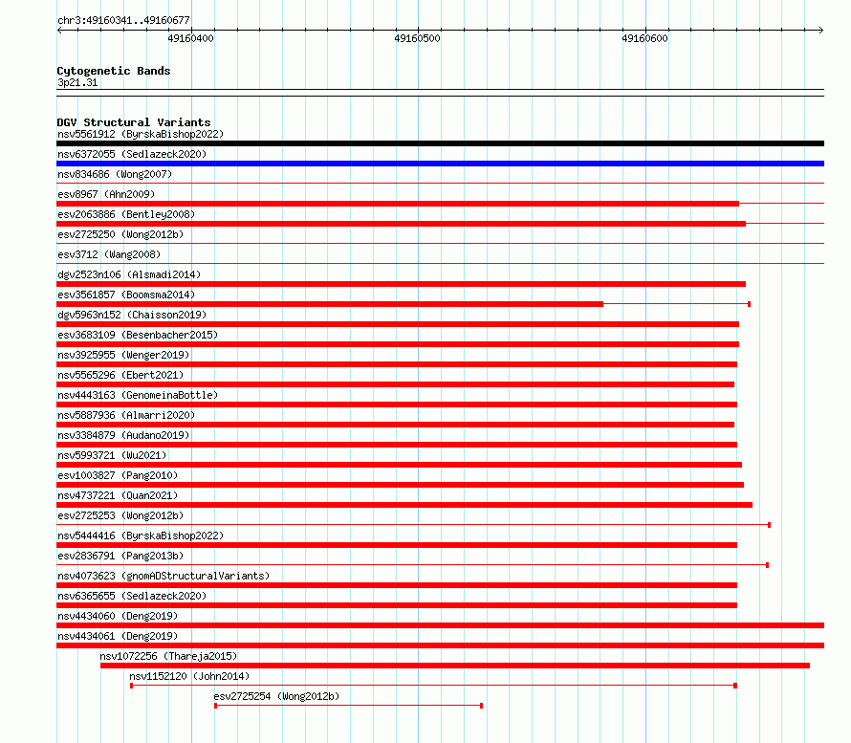Click the left start marker of nsv1152120 John2014
This screenshot has height=743, width=851.
[x=131, y=686]
